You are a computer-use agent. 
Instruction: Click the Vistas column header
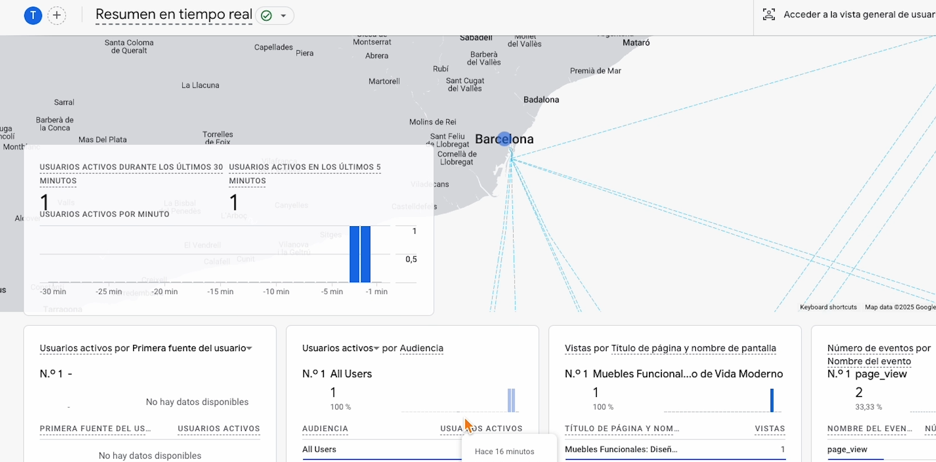click(770, 429)
